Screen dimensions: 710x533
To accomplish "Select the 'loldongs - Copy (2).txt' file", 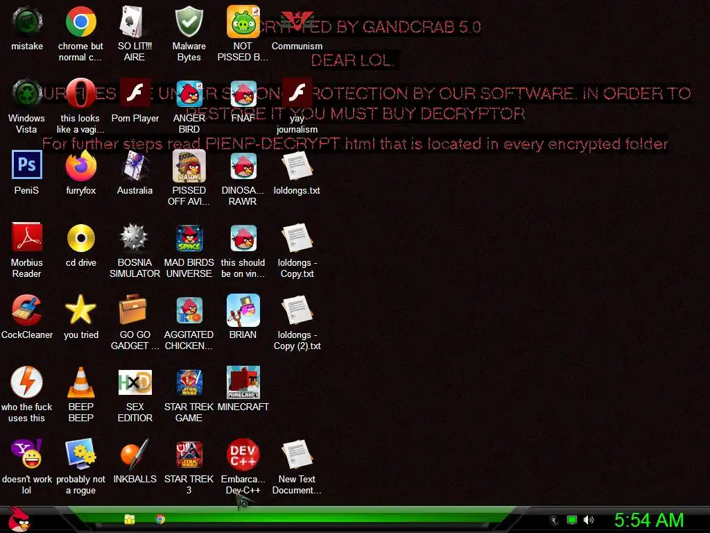I will pos(297,310).
